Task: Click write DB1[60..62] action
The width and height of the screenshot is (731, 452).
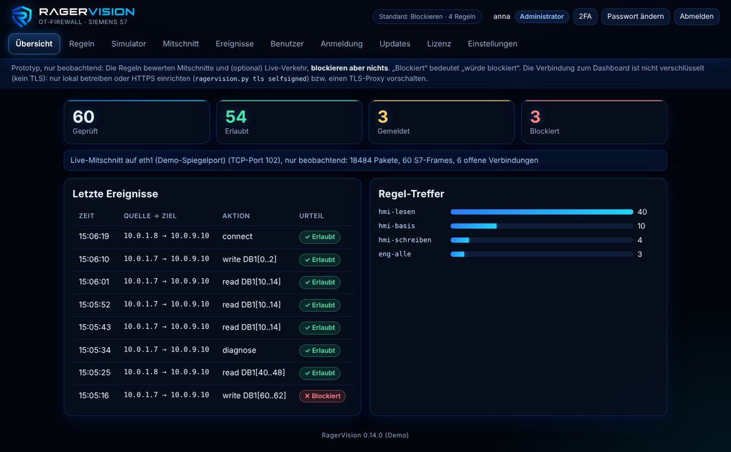Action: click(x=254, y=395)
